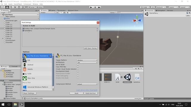
Task: Enable Server Build checkbox
Action: point(78,64)
